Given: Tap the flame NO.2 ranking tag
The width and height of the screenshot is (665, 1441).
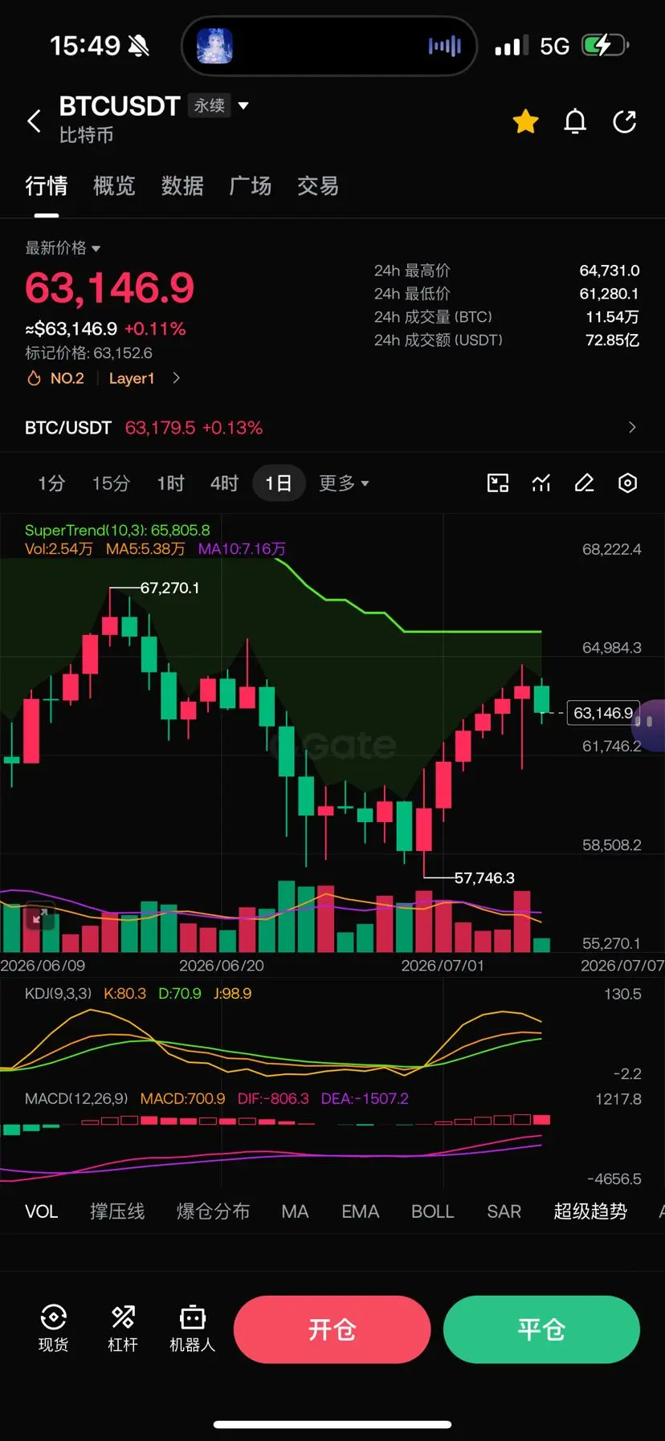Looking at the screenshot, I should 56,378.
